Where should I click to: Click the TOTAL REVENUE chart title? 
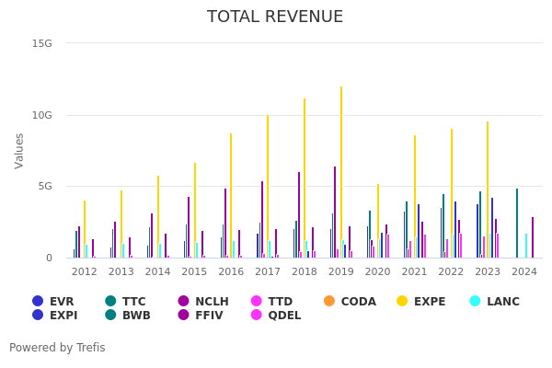pyautogui.click(x=275, y=17)
